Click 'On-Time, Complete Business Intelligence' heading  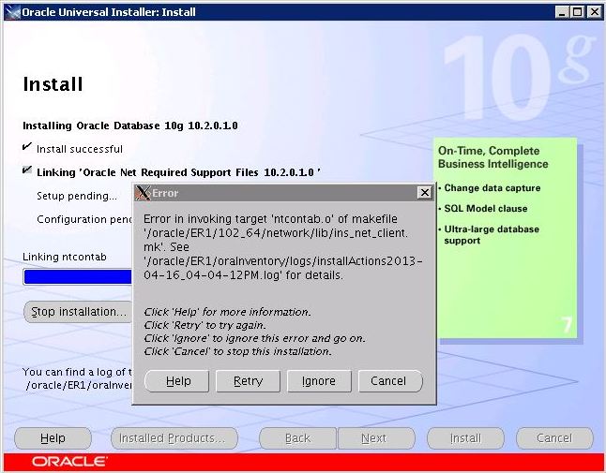[492, 157]
